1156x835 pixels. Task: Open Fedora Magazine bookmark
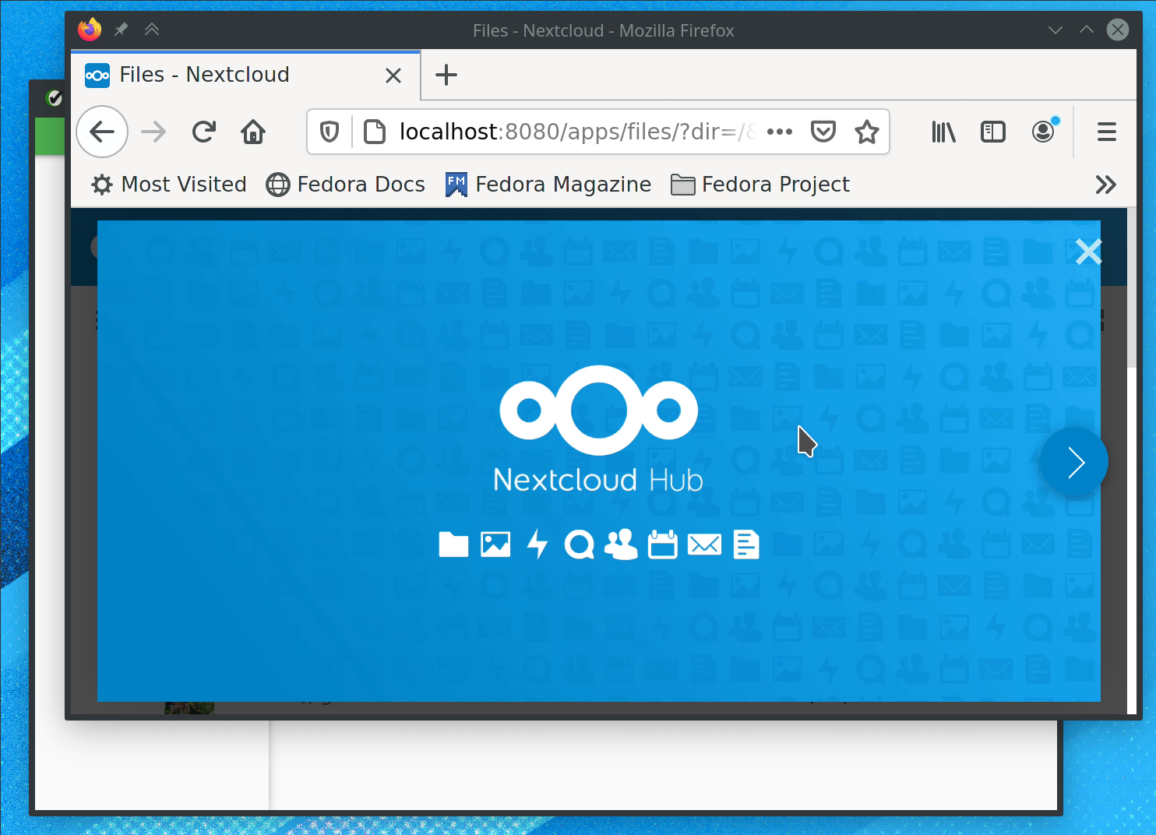[x=548, y=185]
